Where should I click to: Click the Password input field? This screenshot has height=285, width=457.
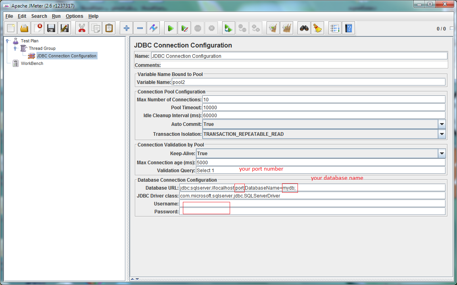[x=313, y=211]
